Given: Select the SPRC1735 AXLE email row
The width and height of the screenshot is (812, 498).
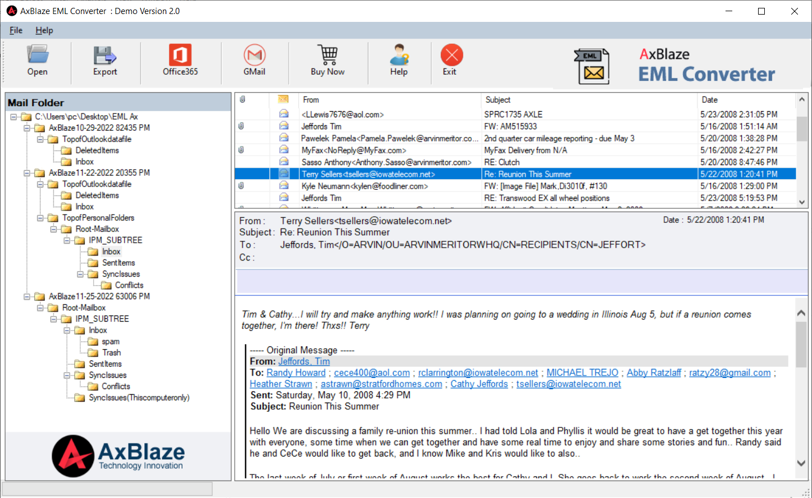Looking at the screenshot, I should tap(516, 114).
